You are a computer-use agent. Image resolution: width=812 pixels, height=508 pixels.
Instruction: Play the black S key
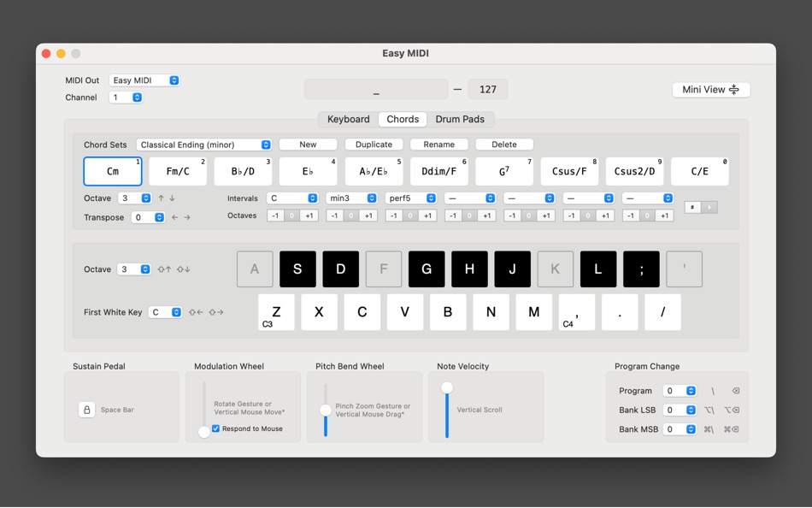(297, 269)
